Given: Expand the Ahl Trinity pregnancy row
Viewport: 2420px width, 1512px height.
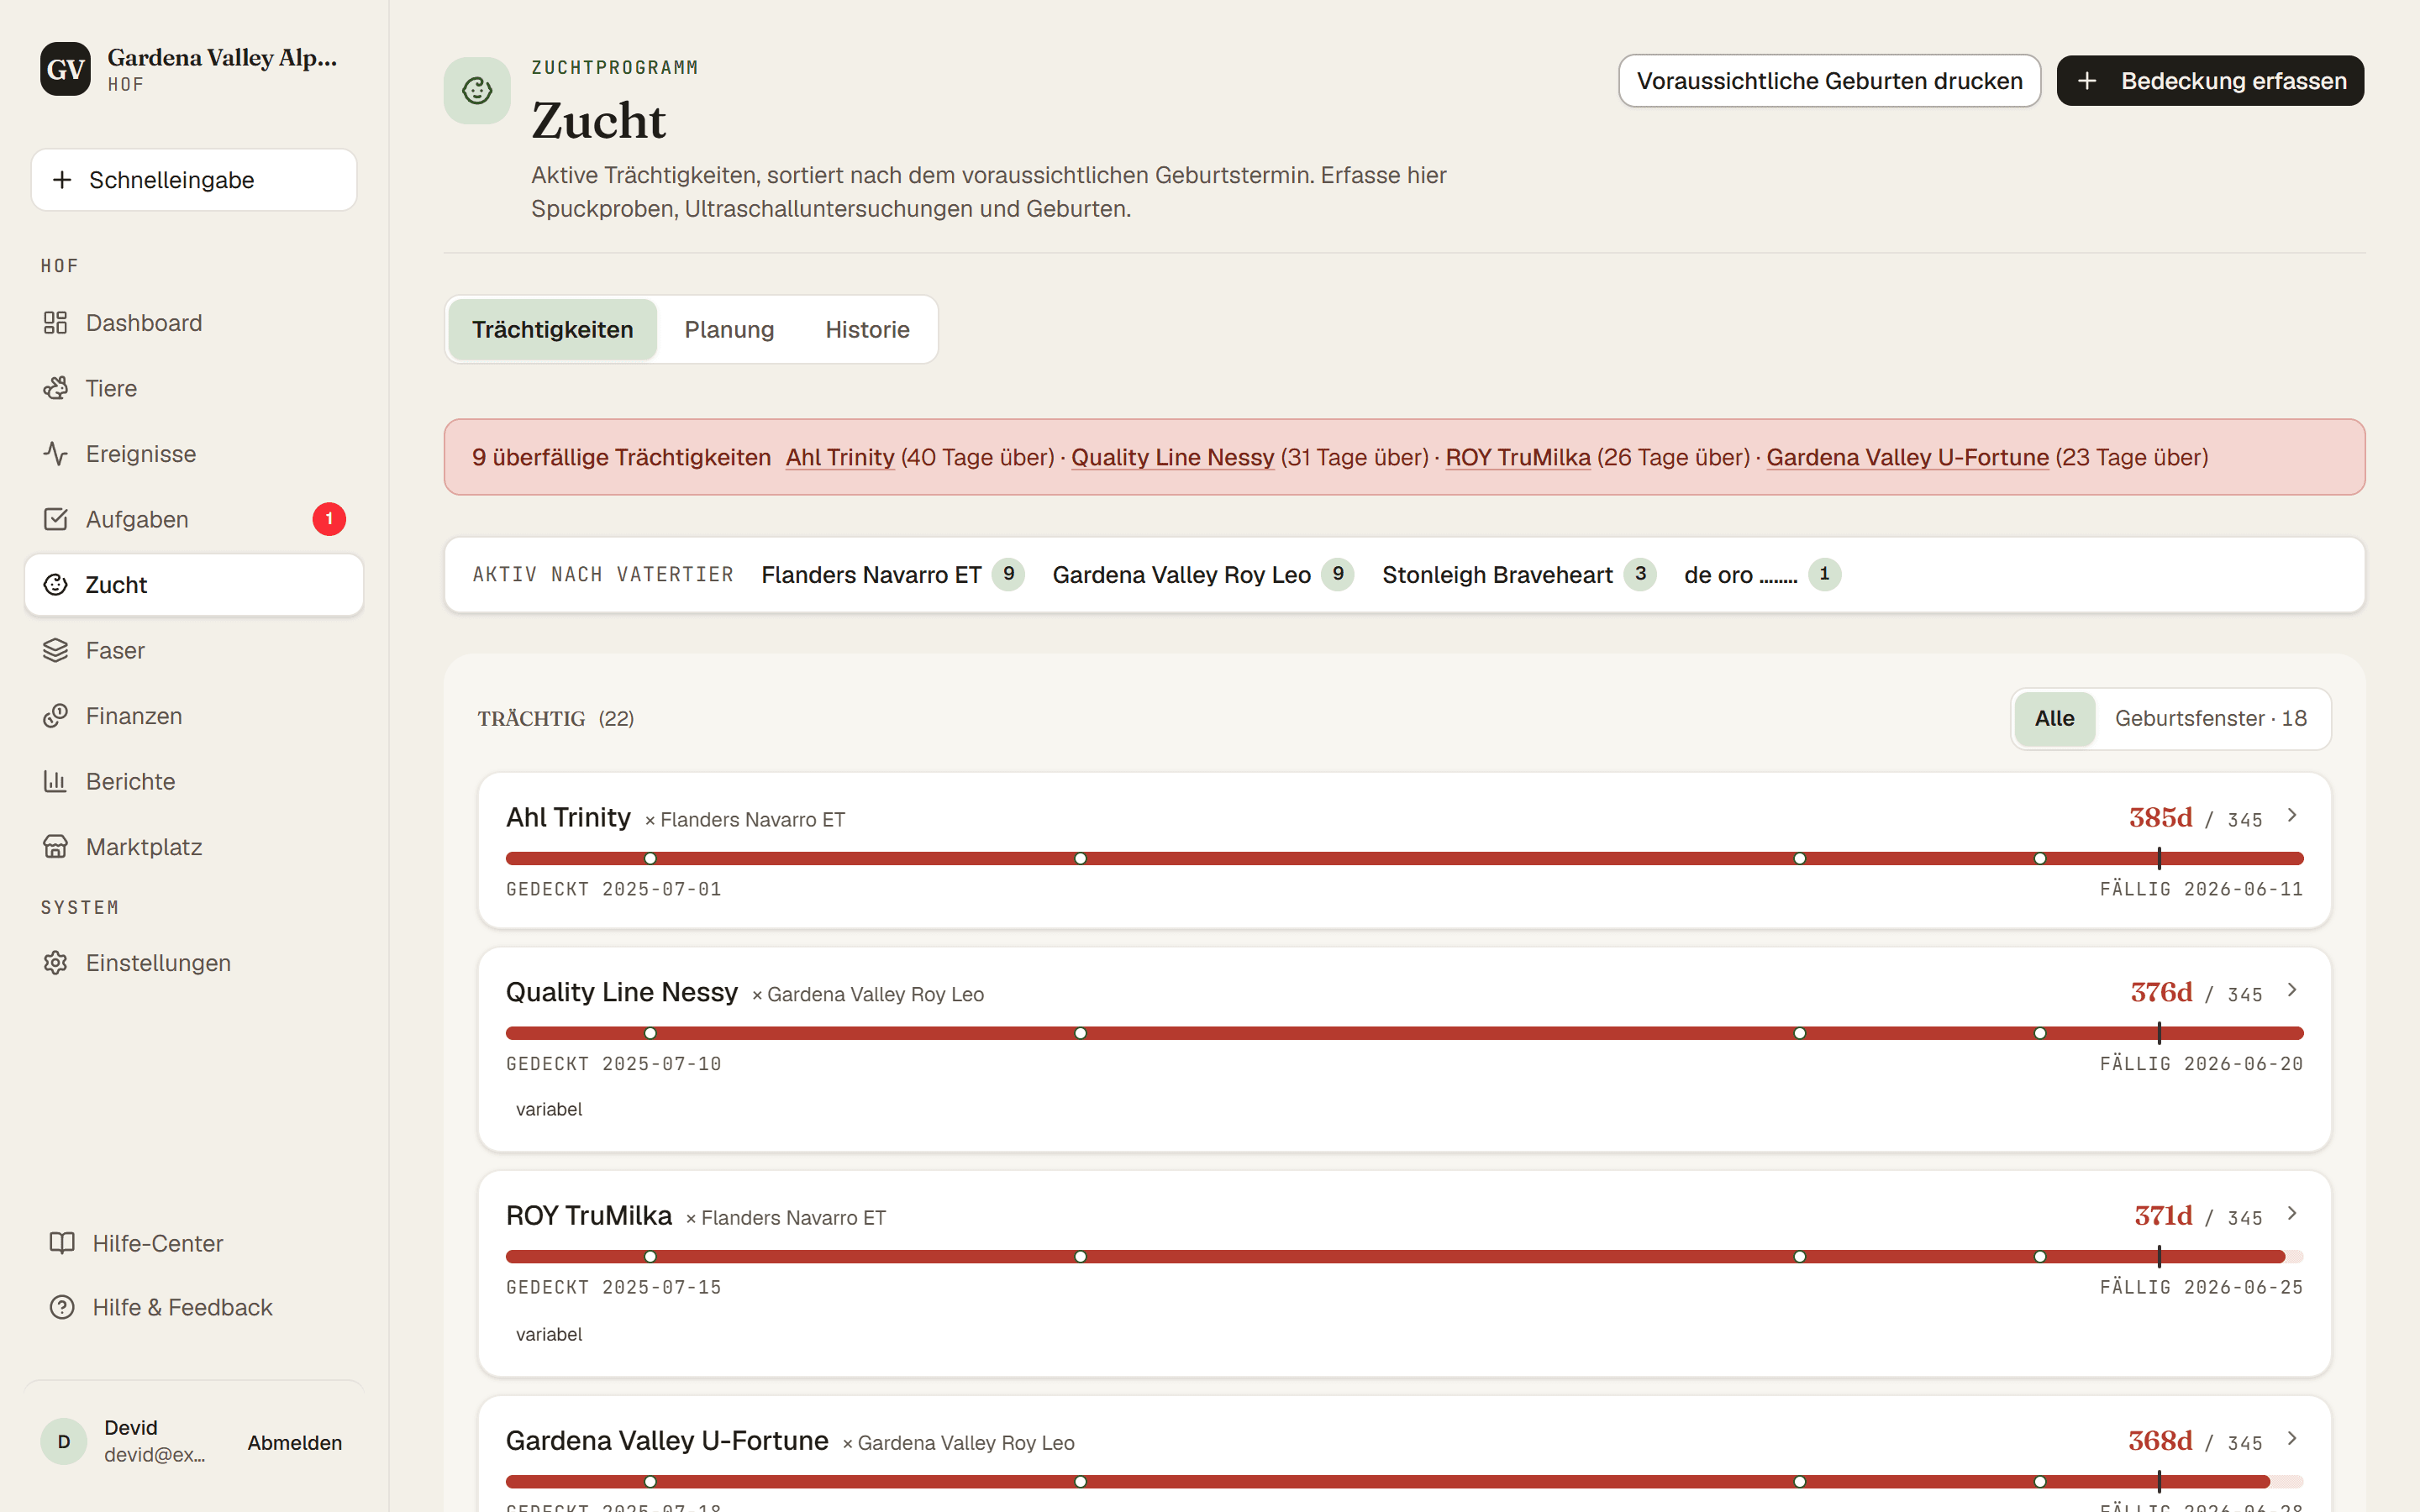Looking at the screenshot, I should tap(2292, 816).
